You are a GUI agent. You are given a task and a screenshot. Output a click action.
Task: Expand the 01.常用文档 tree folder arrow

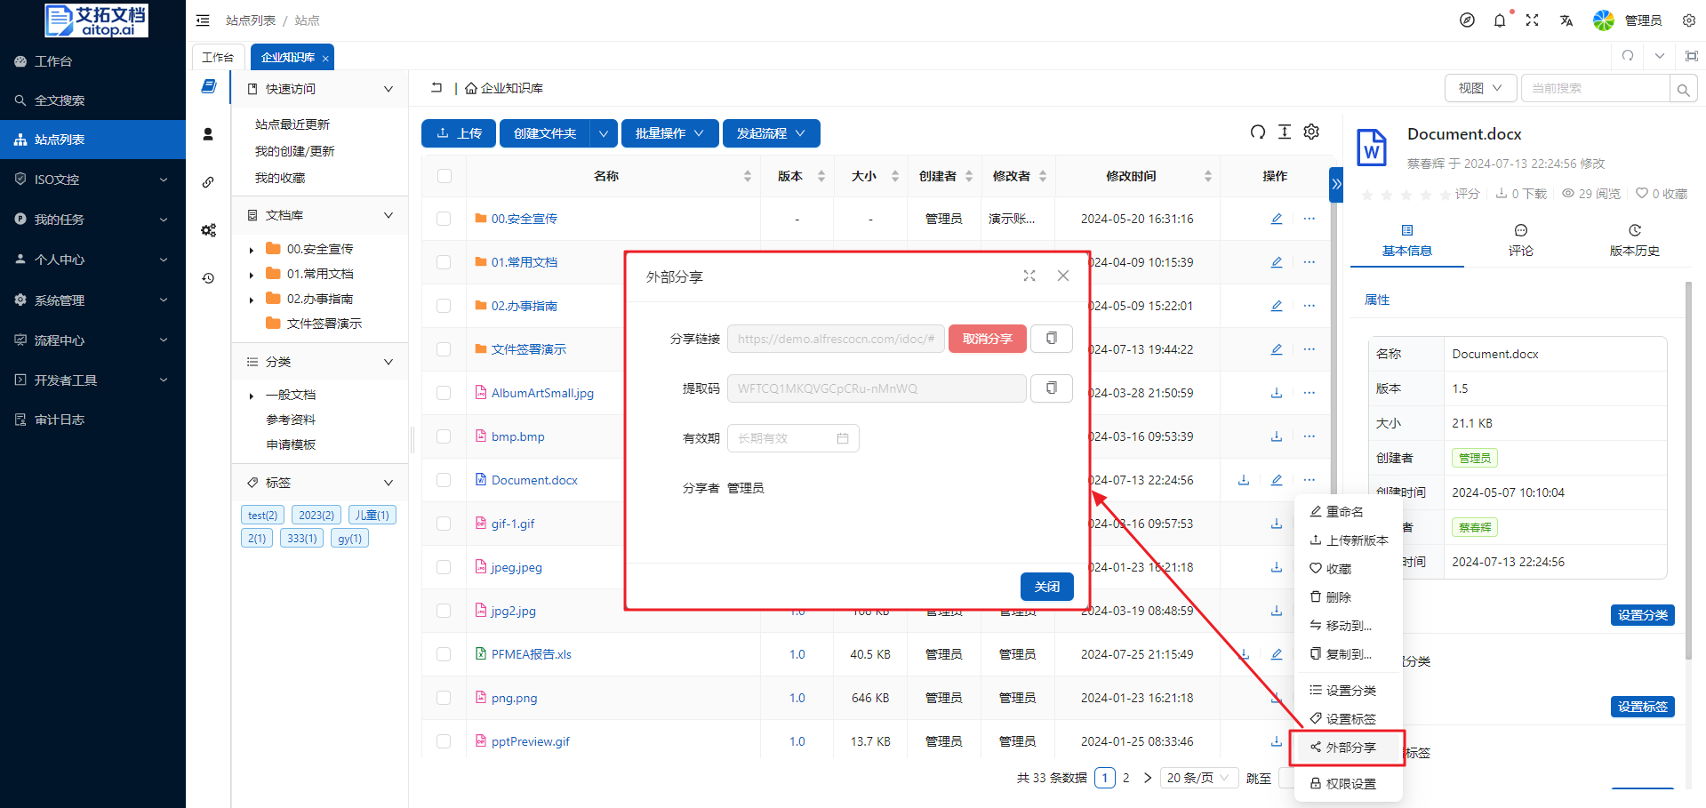coord(252,275)
